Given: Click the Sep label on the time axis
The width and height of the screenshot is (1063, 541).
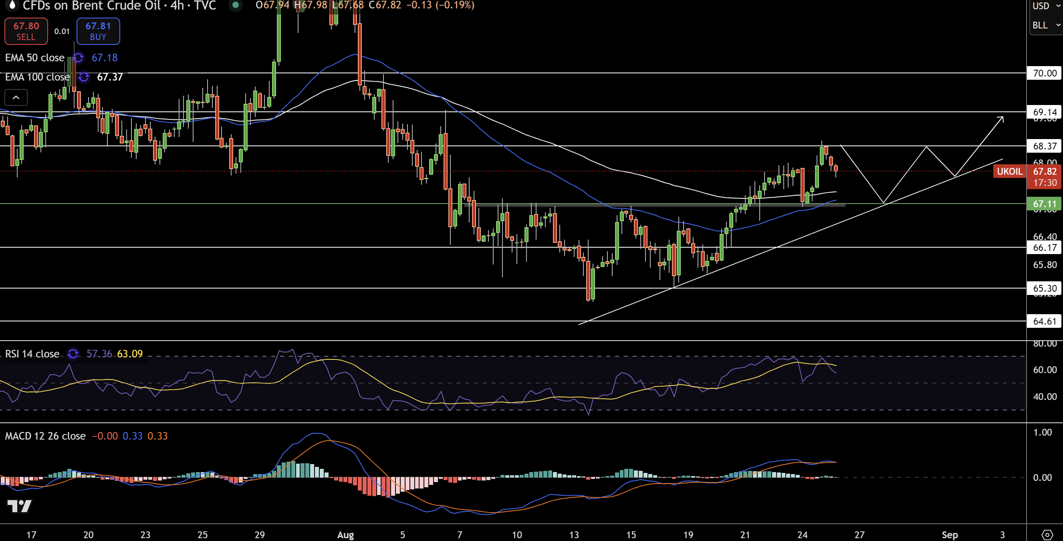Looking at the screenshot, I should 950,535.
